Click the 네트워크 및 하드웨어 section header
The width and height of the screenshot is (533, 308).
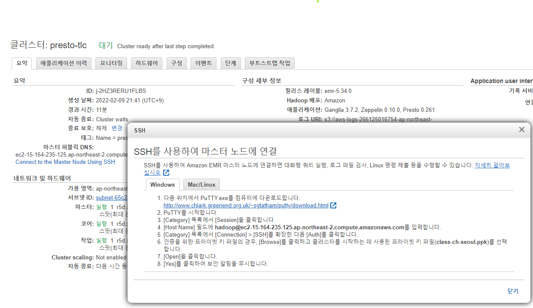42,178
